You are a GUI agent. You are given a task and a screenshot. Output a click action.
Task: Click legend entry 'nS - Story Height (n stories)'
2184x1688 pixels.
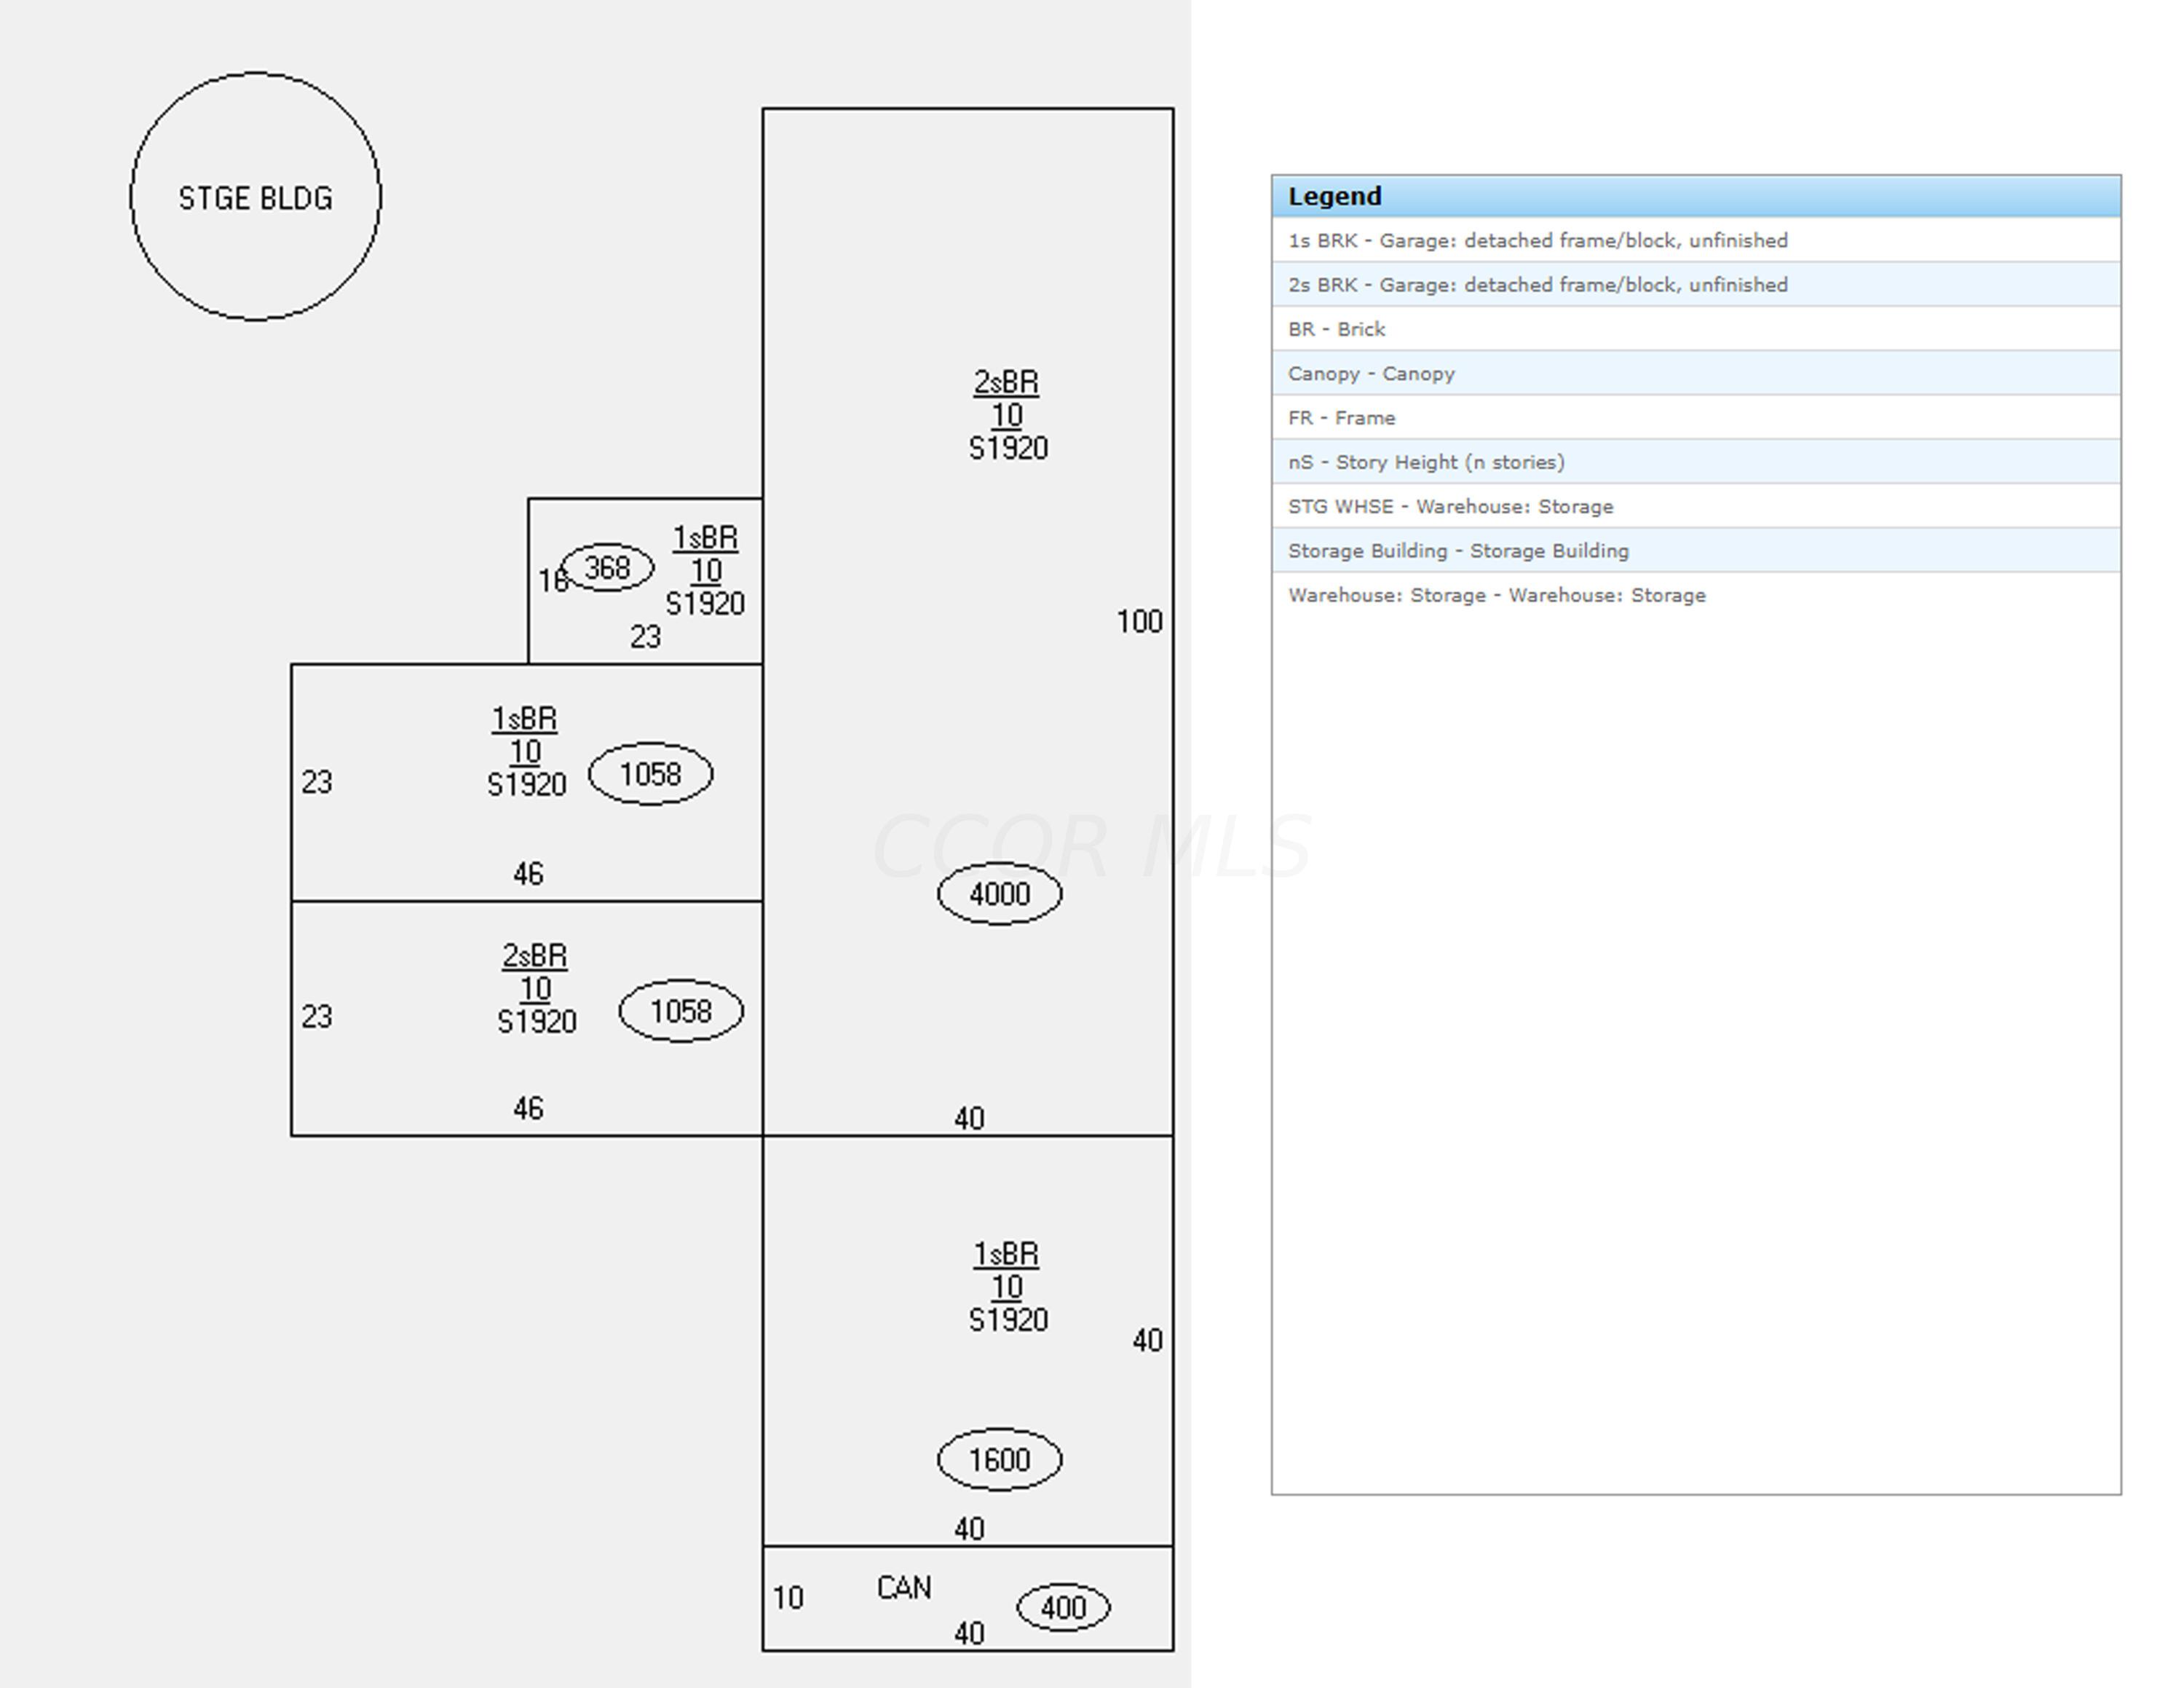1696,462
